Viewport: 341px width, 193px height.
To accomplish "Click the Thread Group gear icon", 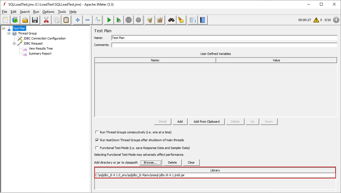I will pos(15,33).
